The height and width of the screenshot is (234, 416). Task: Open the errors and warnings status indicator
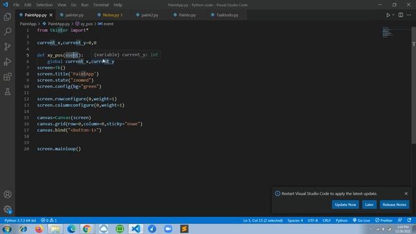(x=49, y=220)
